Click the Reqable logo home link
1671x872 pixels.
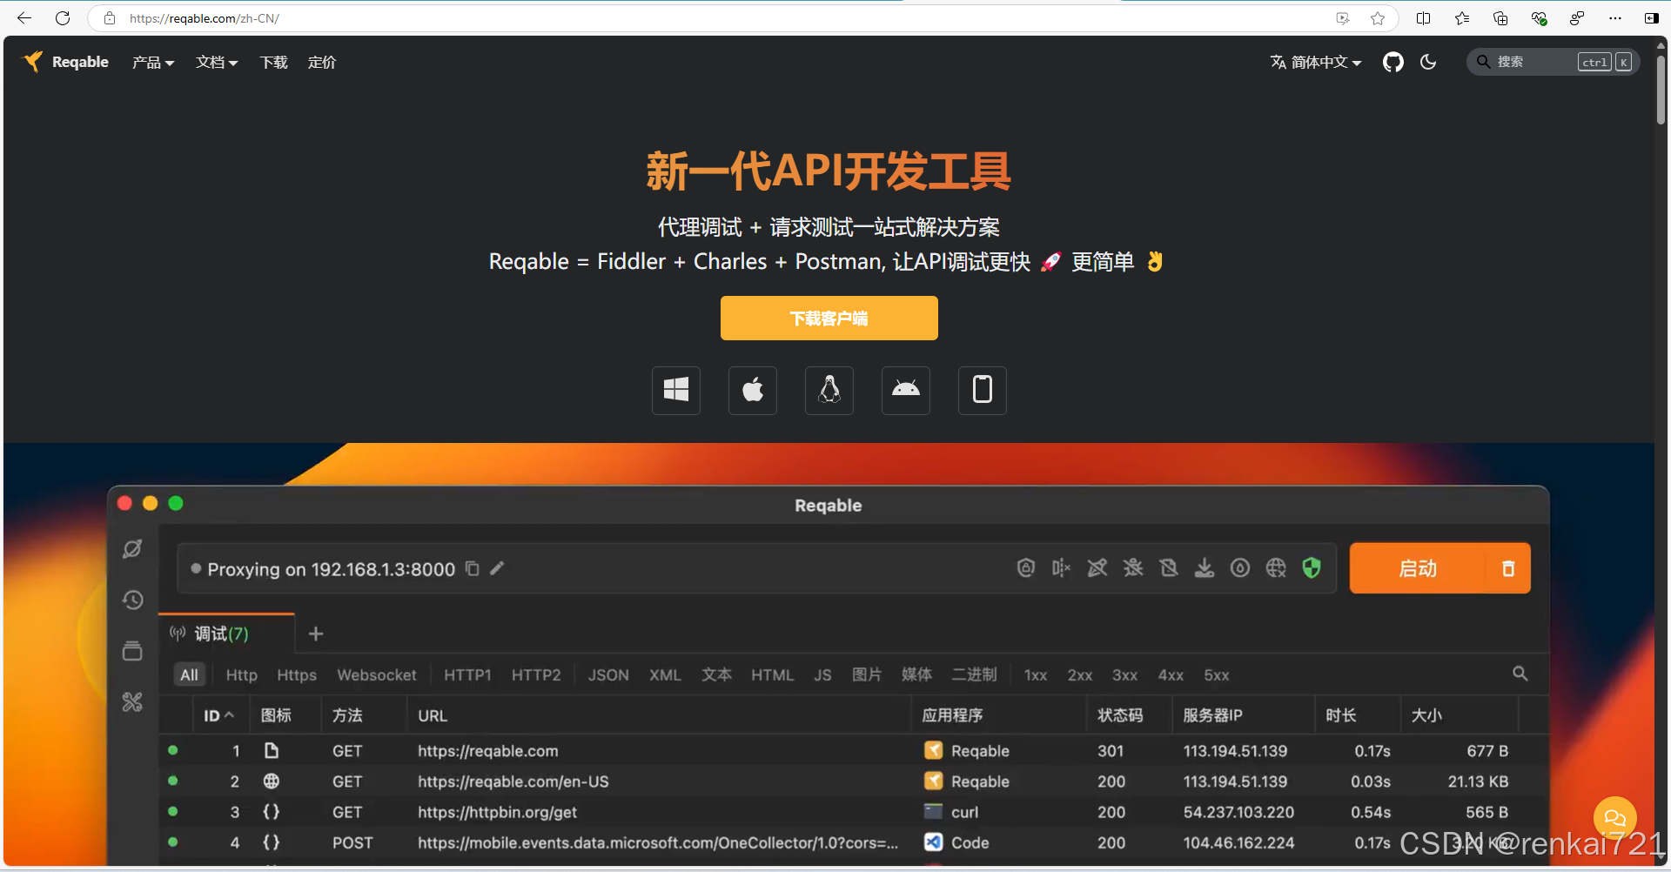[66, 62]
